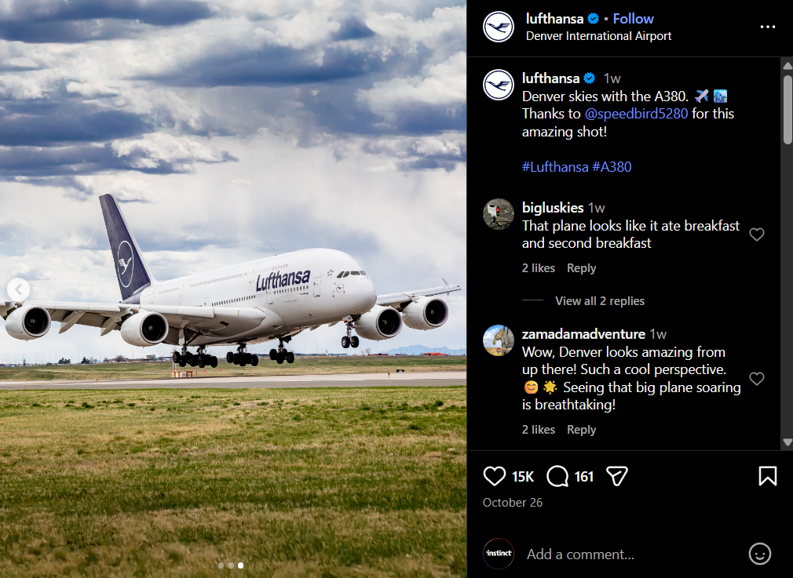Select first carousel dot indicator

coord(221,565)
